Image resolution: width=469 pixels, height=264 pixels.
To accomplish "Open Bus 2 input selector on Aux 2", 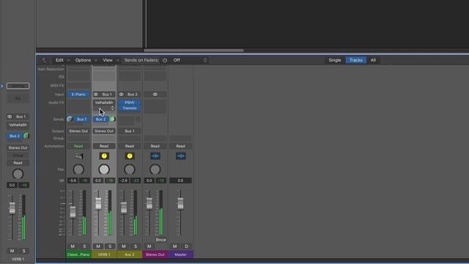I will click(133, 95).
